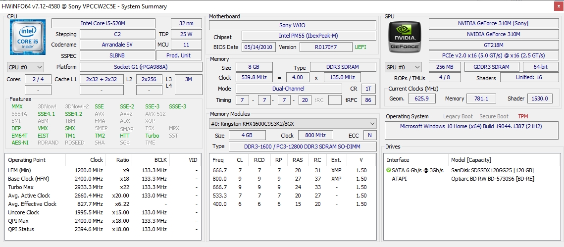Select the 800.0 XMP timing row
Screen dimensions: 564x247
point(293,179)
